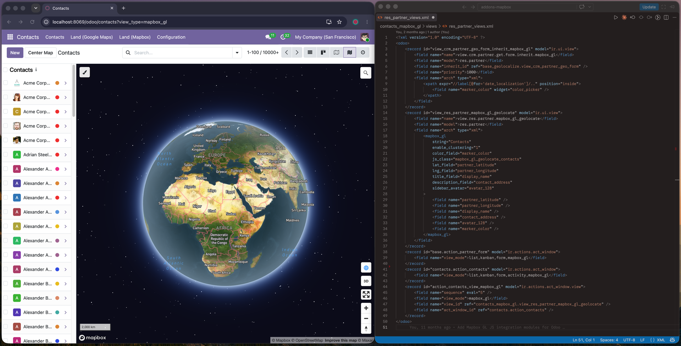Check the Alexander A row with yellow avatar
The width and height of the screenshot is (681, 346).
[5, 226]
